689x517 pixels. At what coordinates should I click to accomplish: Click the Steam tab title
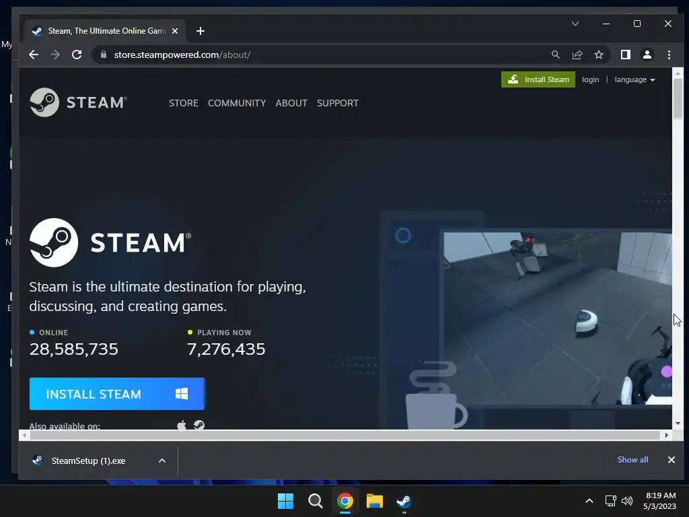coord(107,31)
